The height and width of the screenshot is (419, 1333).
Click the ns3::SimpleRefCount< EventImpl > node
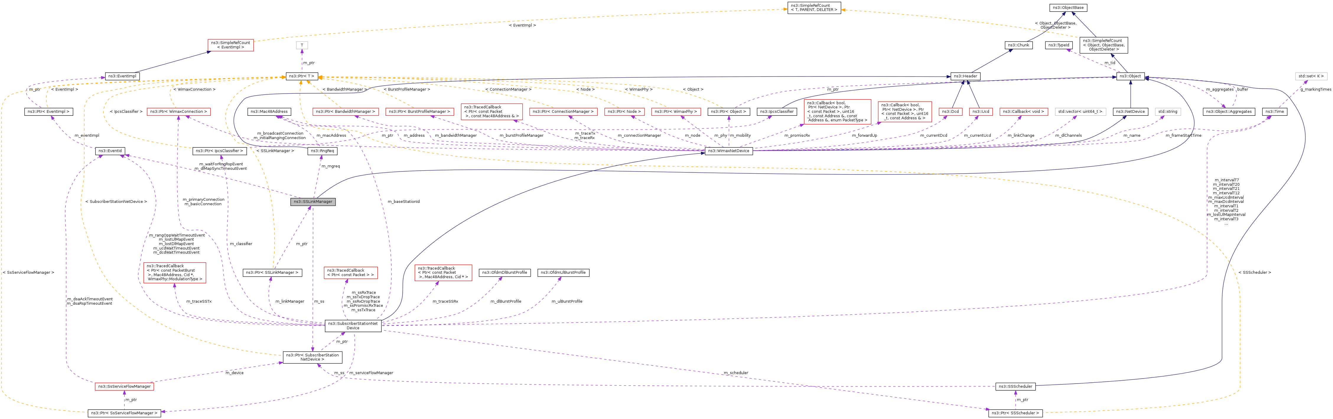click(x=231, y=45)
